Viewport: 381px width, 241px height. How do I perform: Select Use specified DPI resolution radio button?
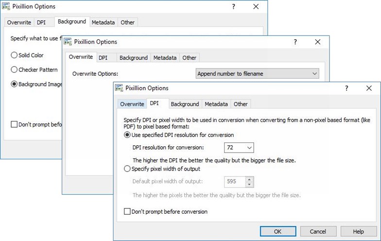point(127,135)
